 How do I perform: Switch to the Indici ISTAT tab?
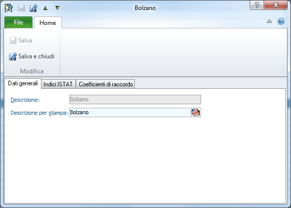pos(58,84)
